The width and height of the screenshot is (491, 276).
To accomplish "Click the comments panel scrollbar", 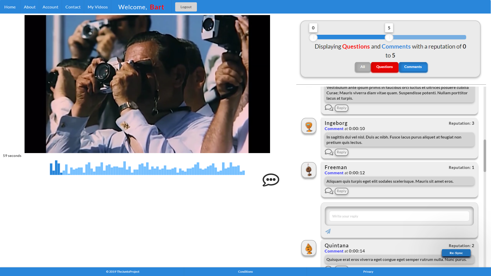I will click(x=485, y=156).
